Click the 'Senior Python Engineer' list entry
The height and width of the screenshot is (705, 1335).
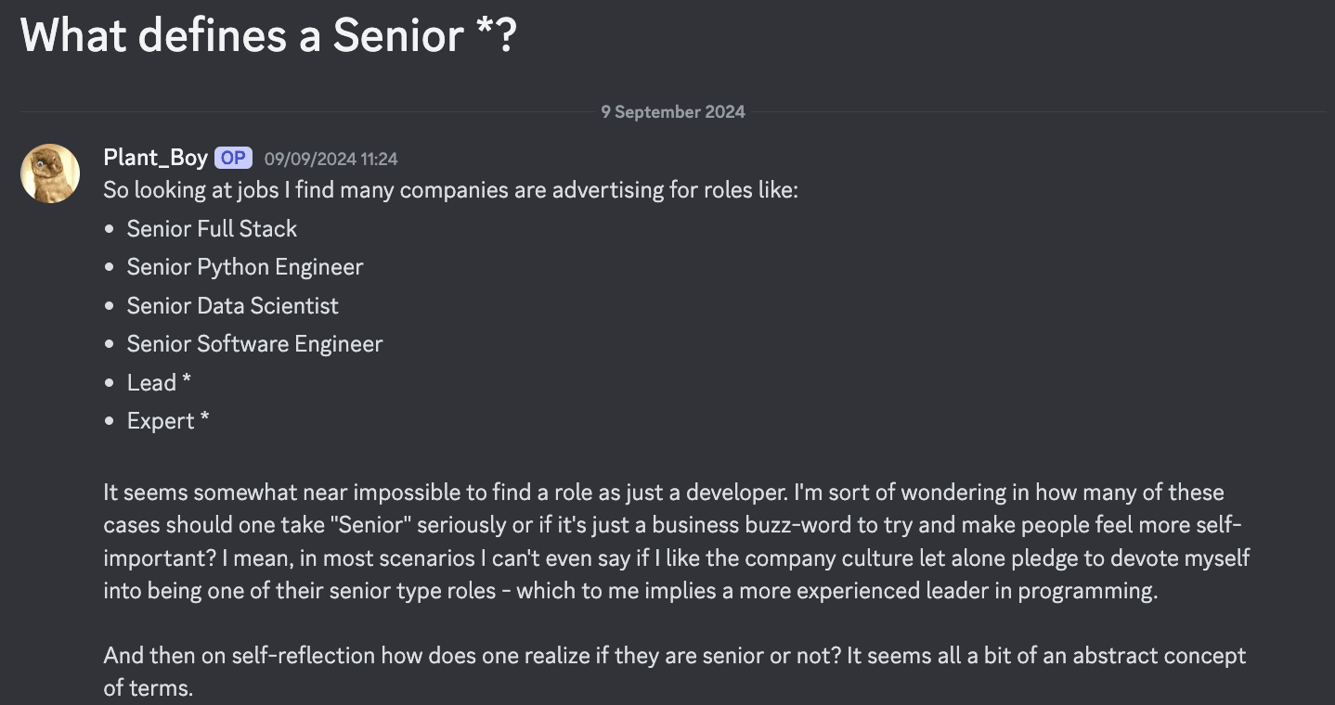click(245, 267)
